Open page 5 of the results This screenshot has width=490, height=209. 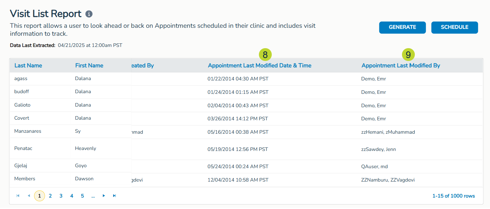coord(82,196)
